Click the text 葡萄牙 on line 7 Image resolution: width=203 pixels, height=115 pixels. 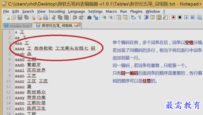[x=34, y=65]
